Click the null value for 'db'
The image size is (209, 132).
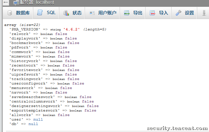[x=33, y=124]
